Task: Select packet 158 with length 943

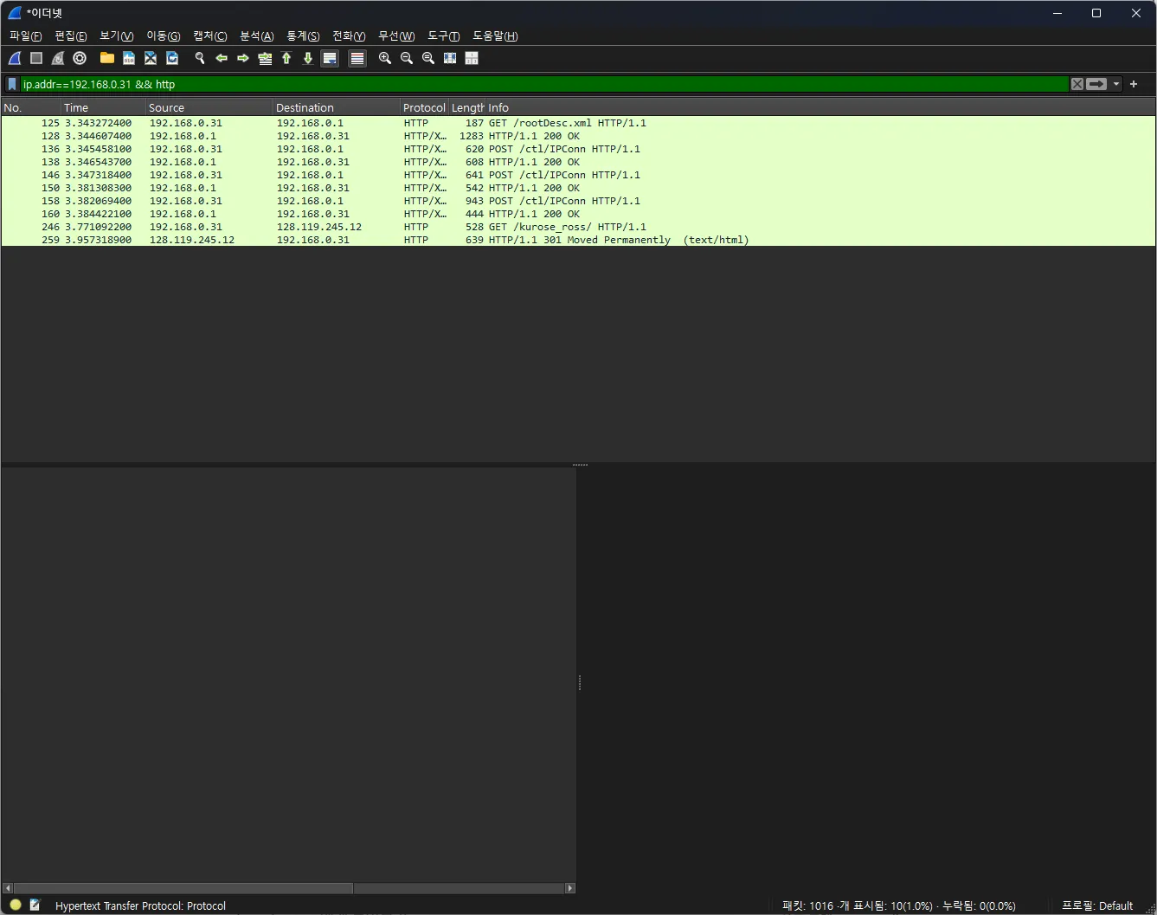Action: [x=578, y=201]
